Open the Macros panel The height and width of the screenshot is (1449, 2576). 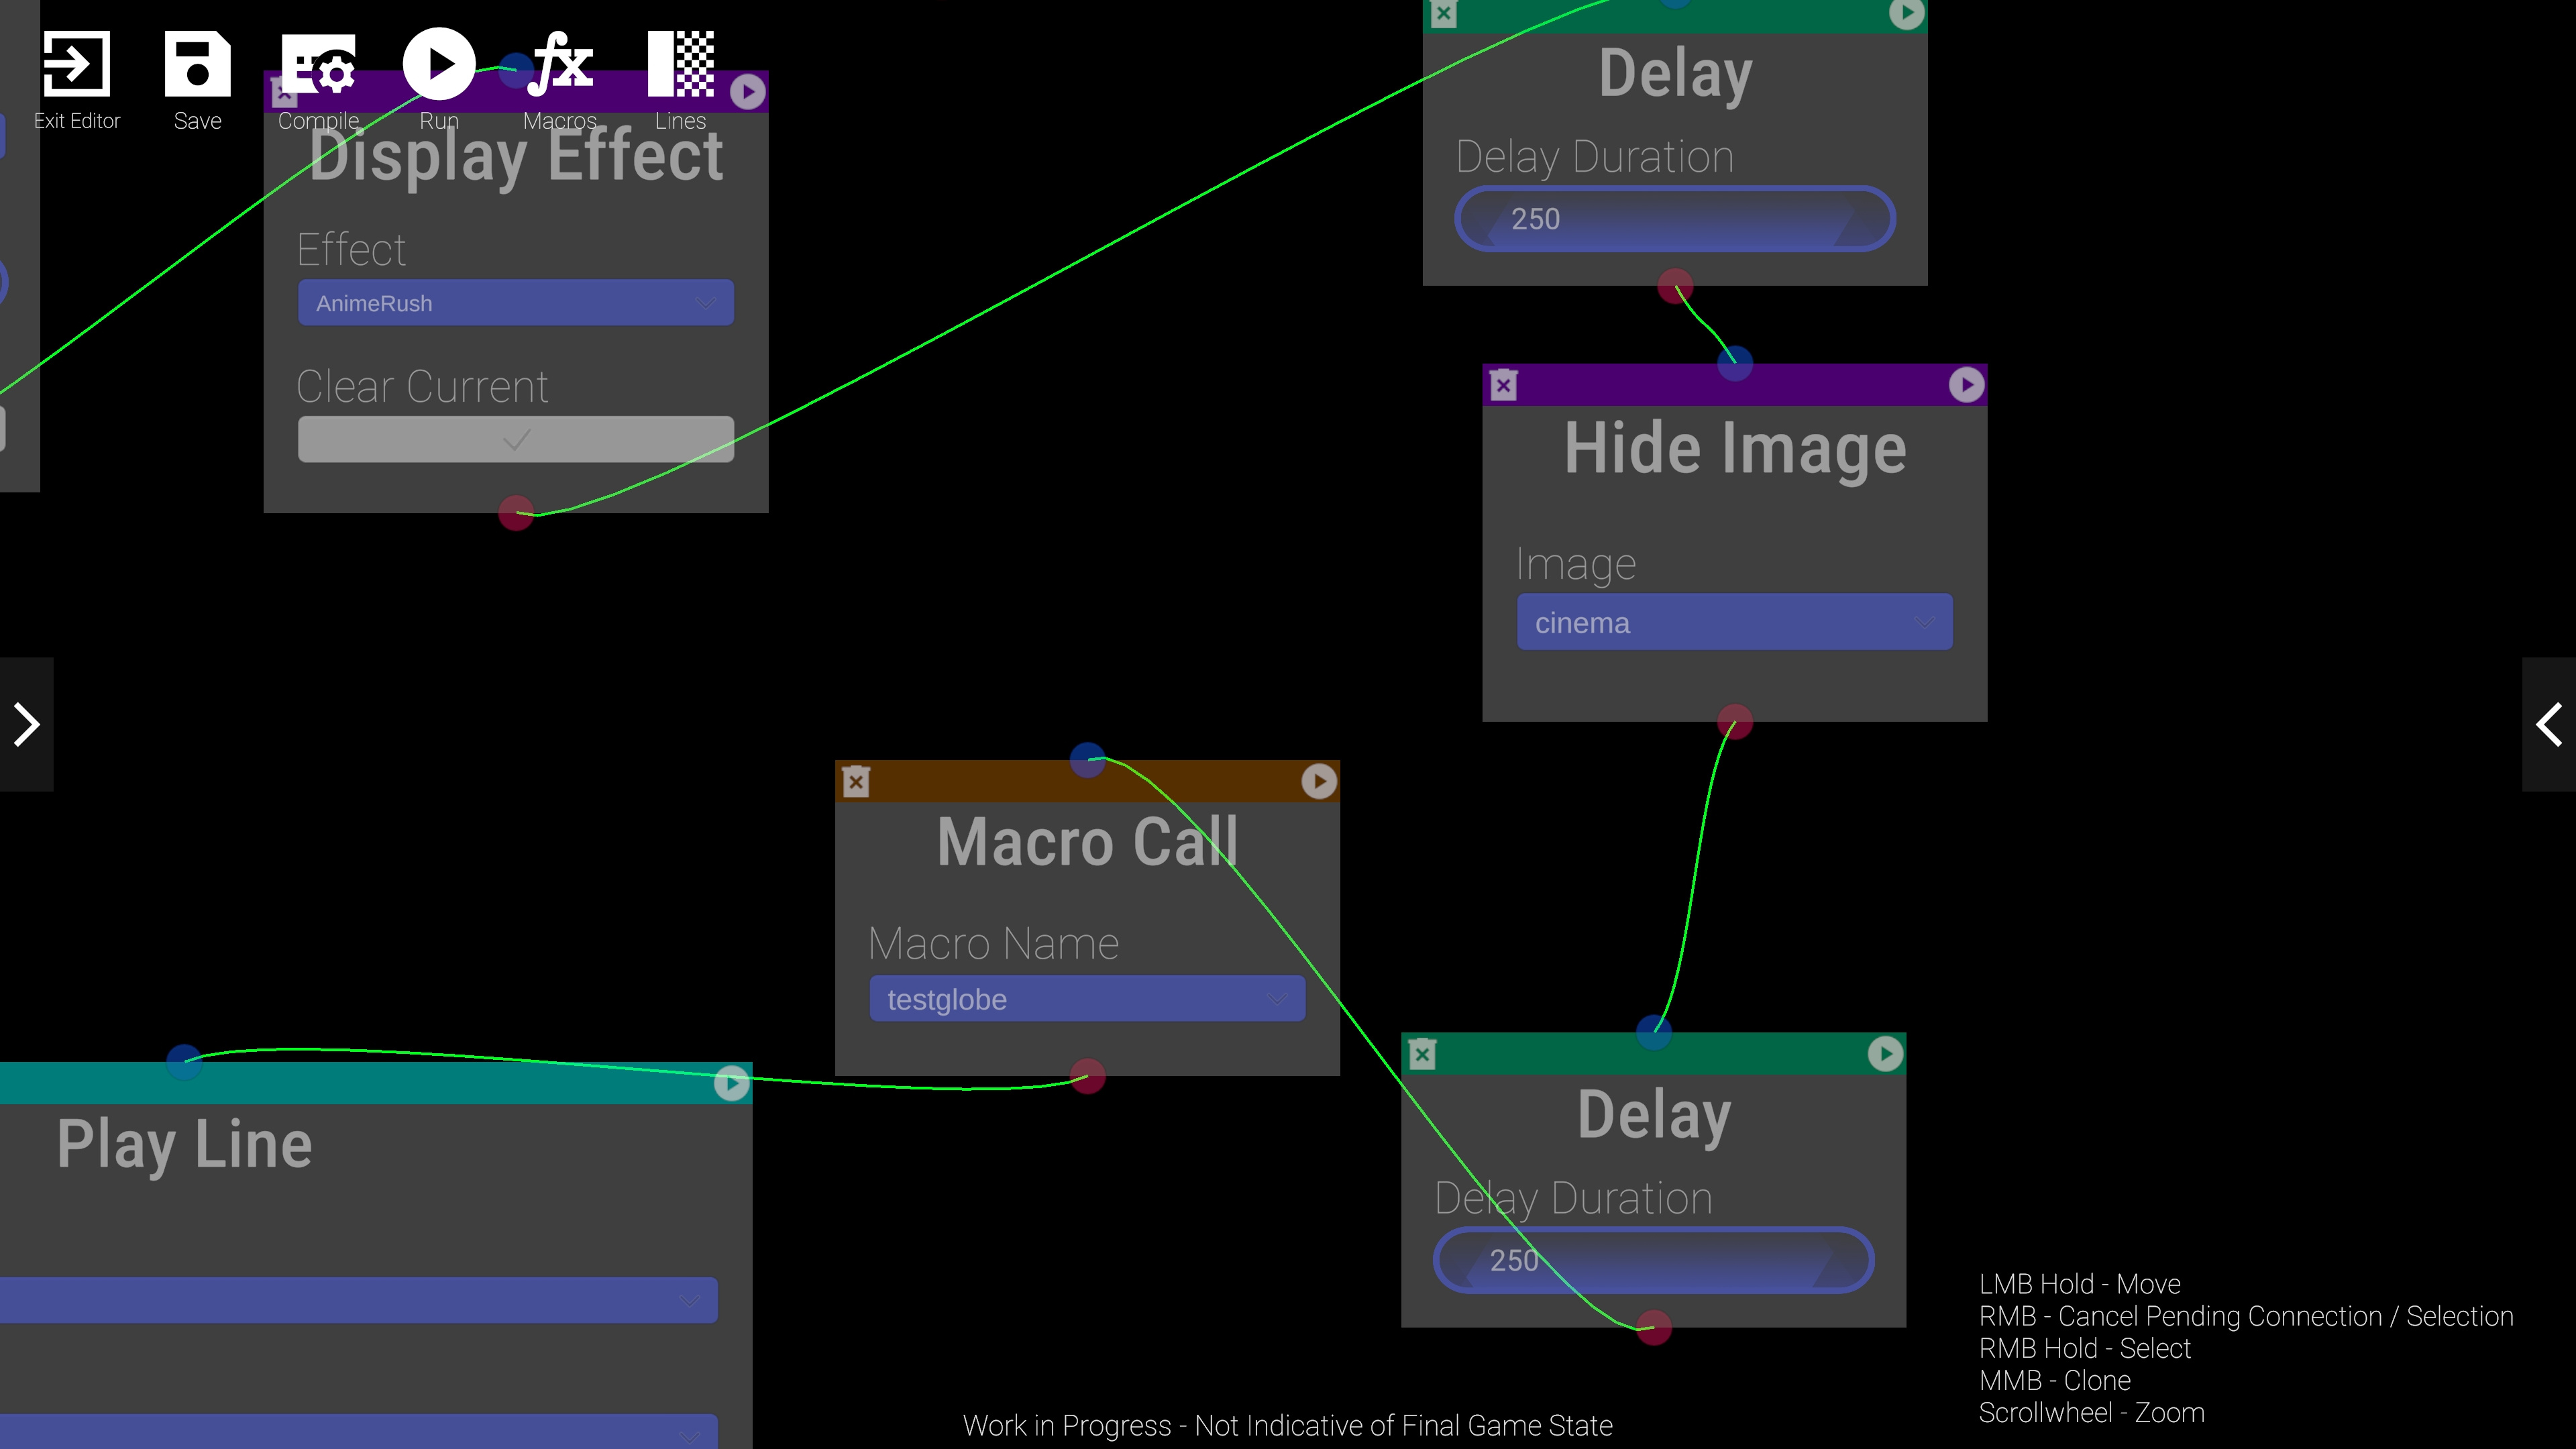click(560, 64)
